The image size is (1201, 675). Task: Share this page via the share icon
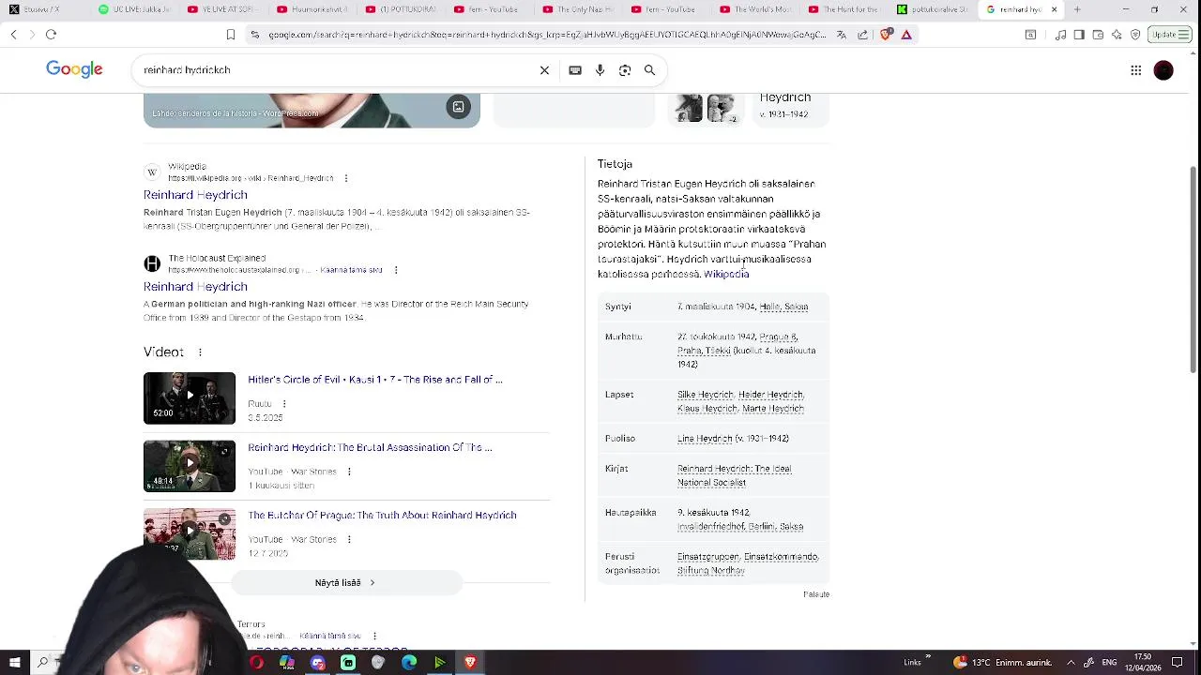tap(862, 35)
